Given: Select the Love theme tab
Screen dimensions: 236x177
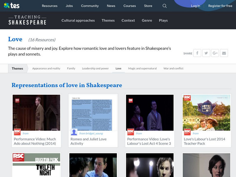Looking at the screenshot, I should (119, 68).
